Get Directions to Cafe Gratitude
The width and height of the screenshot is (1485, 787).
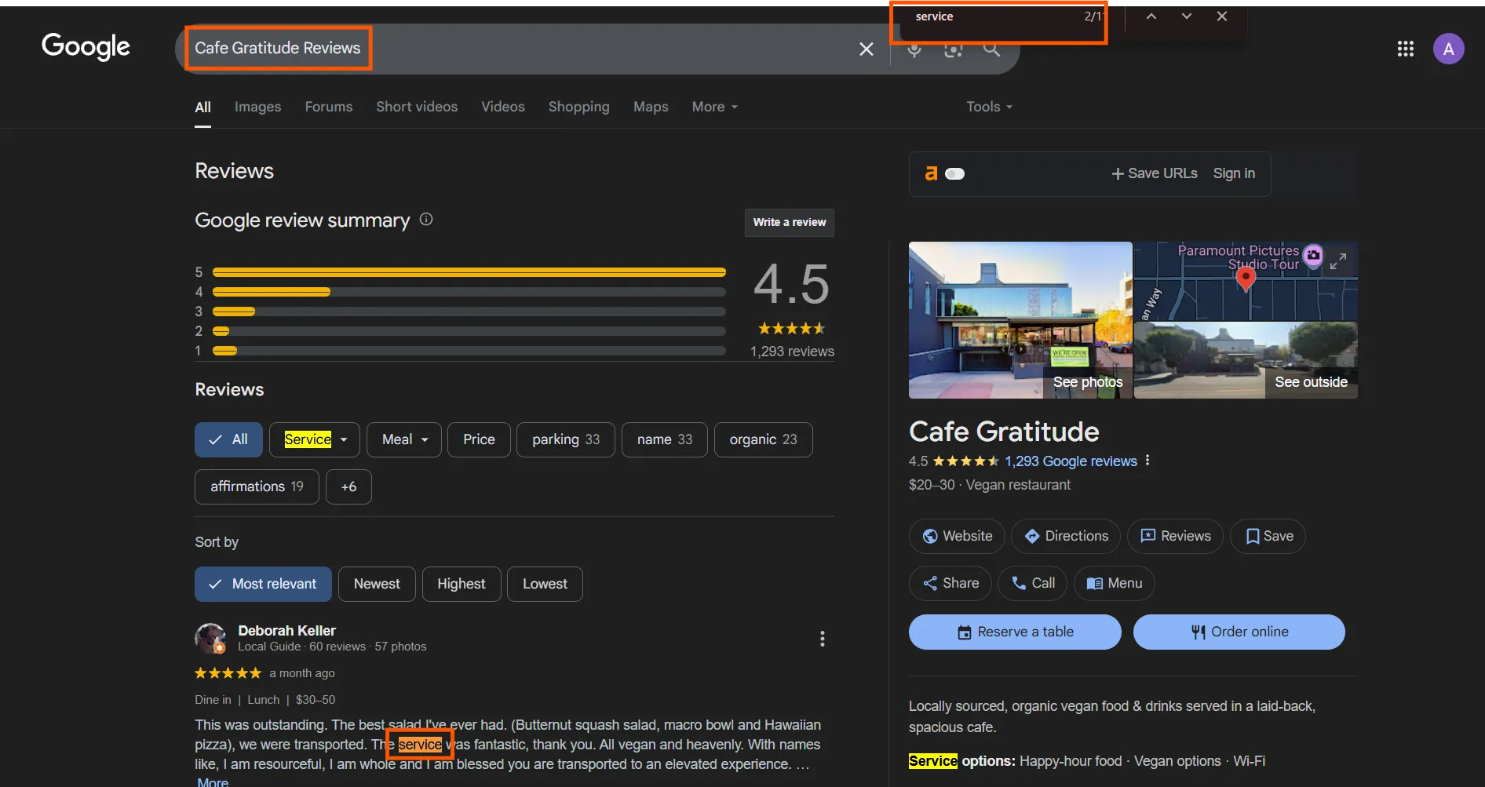[1066, 536]
